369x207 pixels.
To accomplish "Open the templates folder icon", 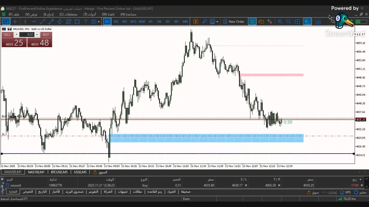I will pyautogui.click(x=261, y=22).
